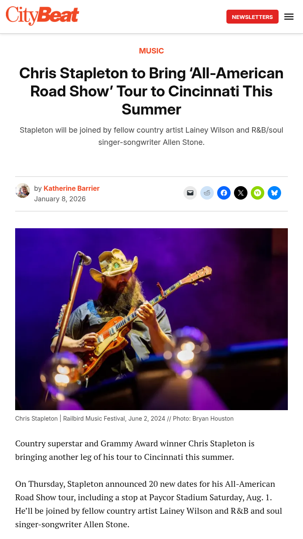This screenshot has width=303, height=539.
Task: Share article on Facebook
Action: click(x=224, y=193)
